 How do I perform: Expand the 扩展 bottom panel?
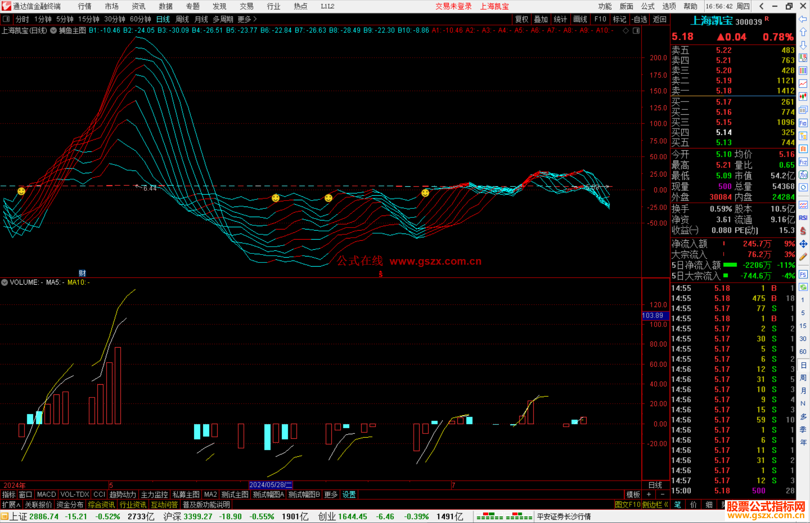point(11,505)
